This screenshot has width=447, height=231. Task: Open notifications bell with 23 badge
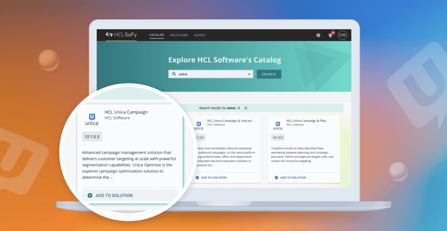coord(330,35)
